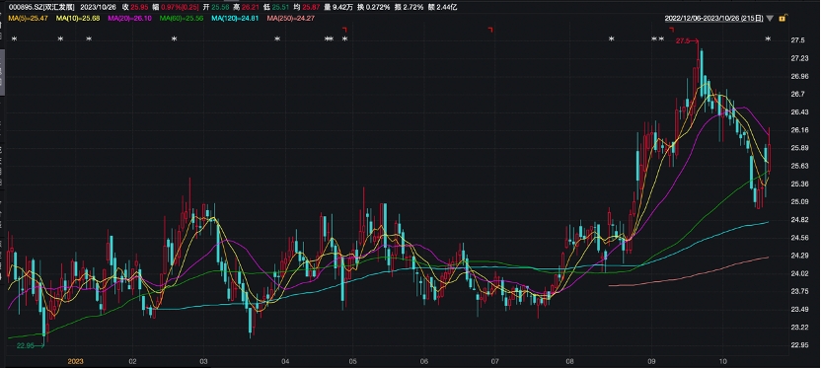Click the 10 month label on time axis

(x=723, y=361)
